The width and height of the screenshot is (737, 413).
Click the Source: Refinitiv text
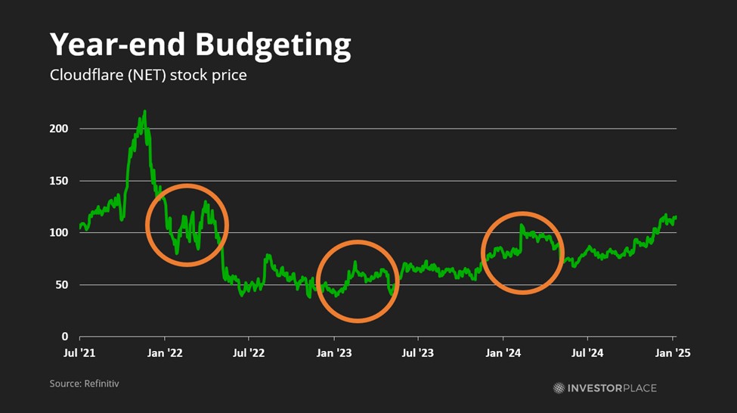click(85, 383)
